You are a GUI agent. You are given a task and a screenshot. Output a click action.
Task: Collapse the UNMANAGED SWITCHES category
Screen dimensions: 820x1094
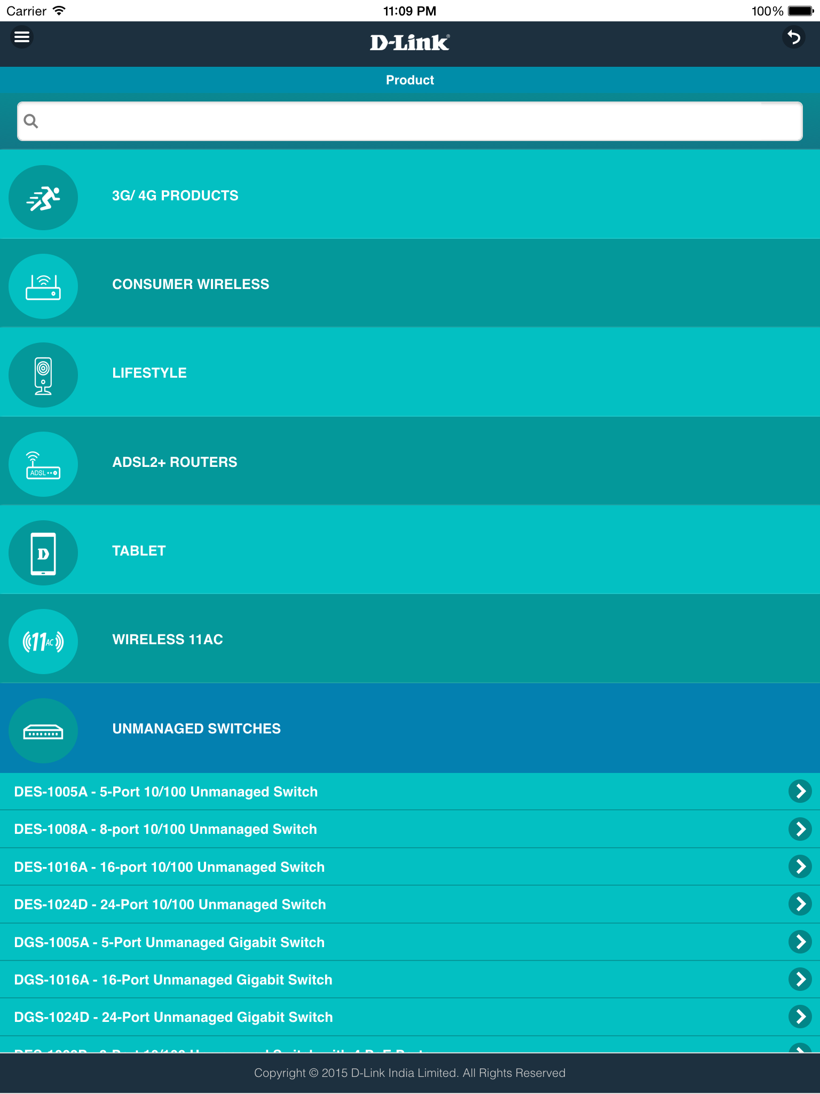click(410, 728)
